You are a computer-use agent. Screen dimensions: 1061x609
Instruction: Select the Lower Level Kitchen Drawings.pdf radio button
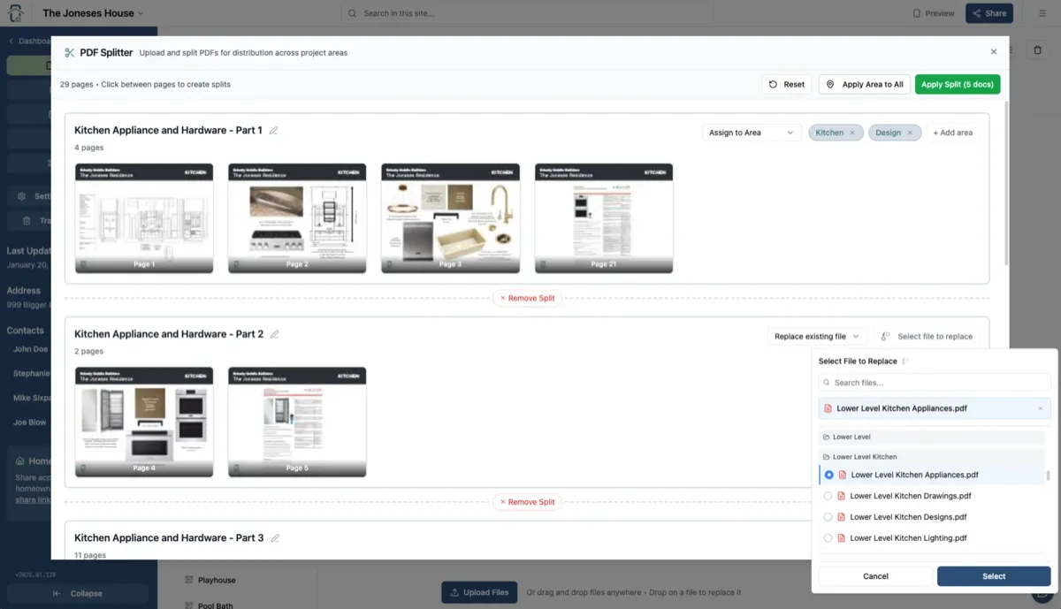pyautogui.click(x=828, y=496)
